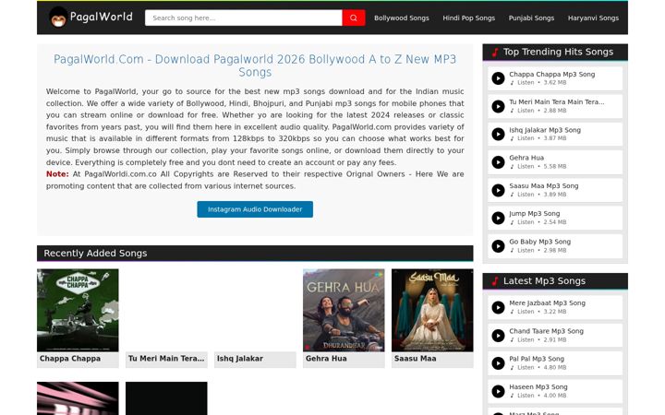Viewport: 665px width, 415px height.
Task: Play Saasu Maa Mp3 Song in trending
Action: click(x=498, y=190)
